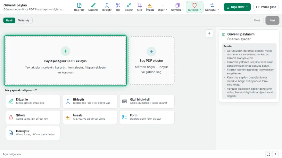Select the Boş PDF tool icon
The width and height of the screenshot is (282, 158).
pos(79,7)
